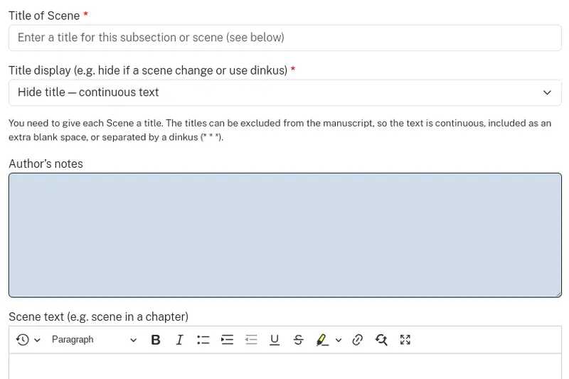569x379 pixels.
Task: Open find and replace tool
Action: pos(381,340)
